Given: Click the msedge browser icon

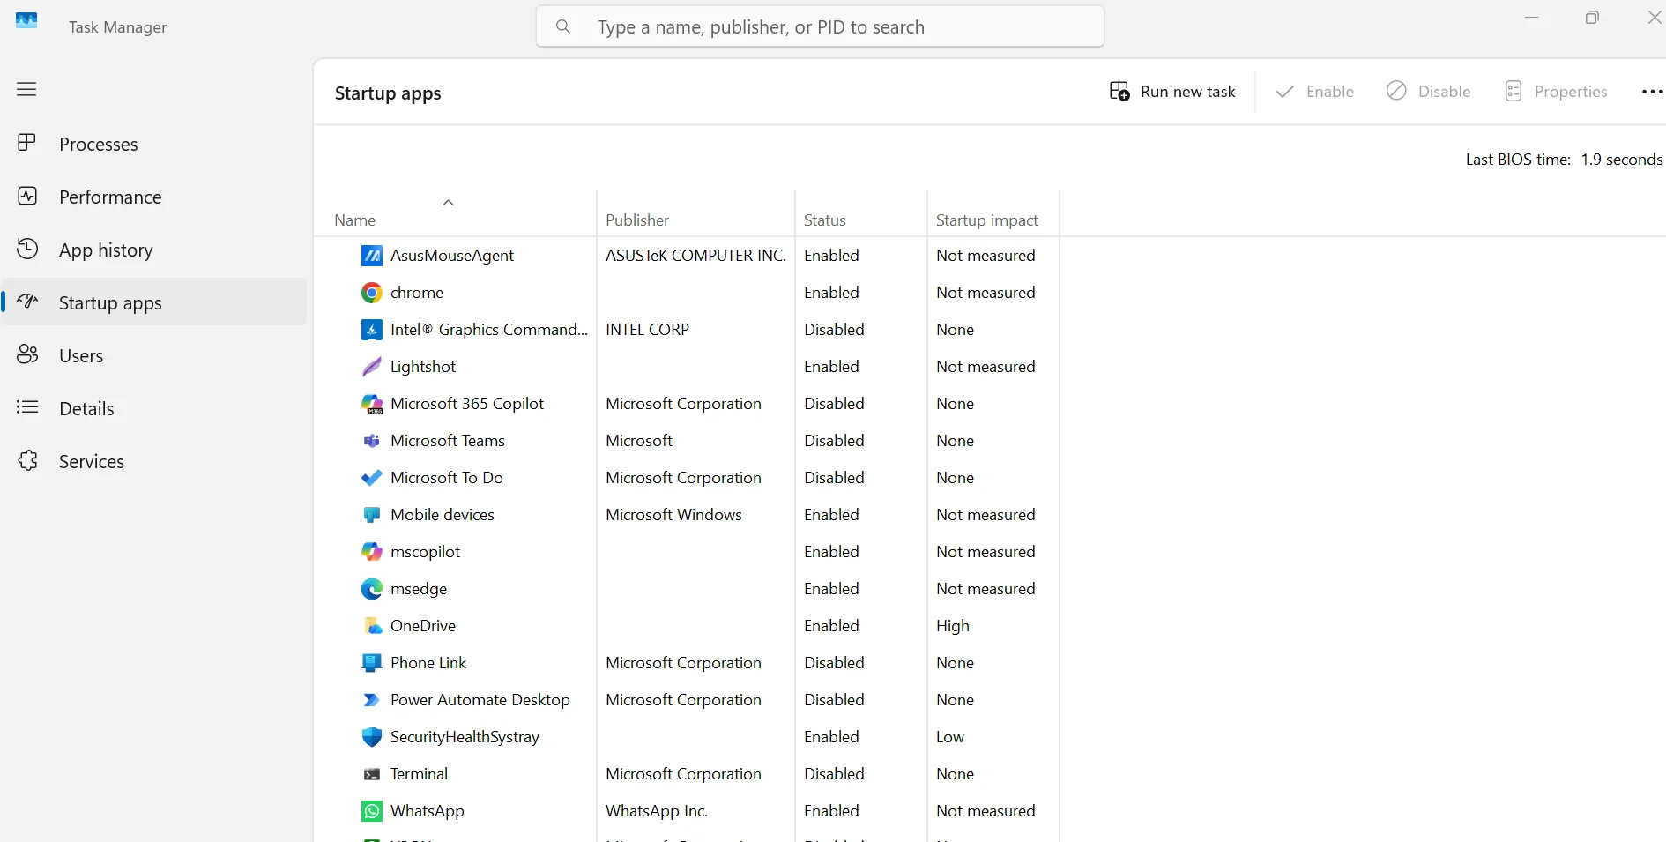Looking at the screenshot, I should point(372,589).
